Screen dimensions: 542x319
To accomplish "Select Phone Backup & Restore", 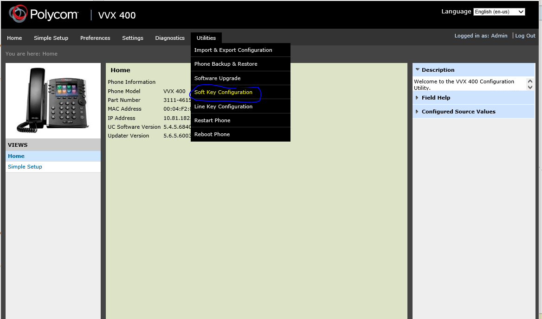I will [226, 64].
